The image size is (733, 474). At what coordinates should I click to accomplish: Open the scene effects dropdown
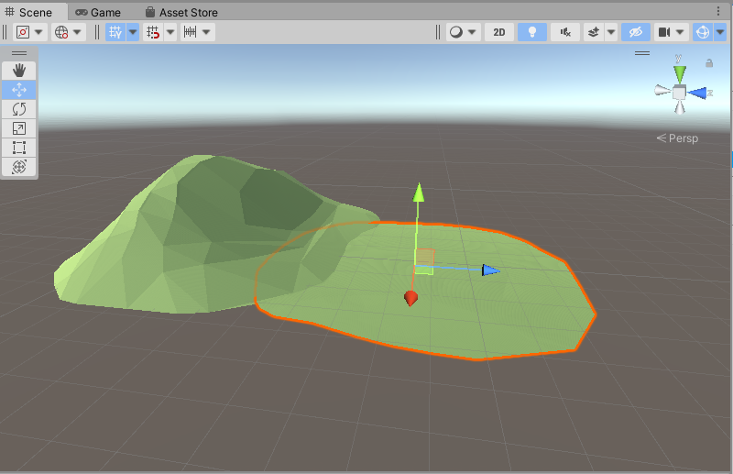tap(611, 32)
